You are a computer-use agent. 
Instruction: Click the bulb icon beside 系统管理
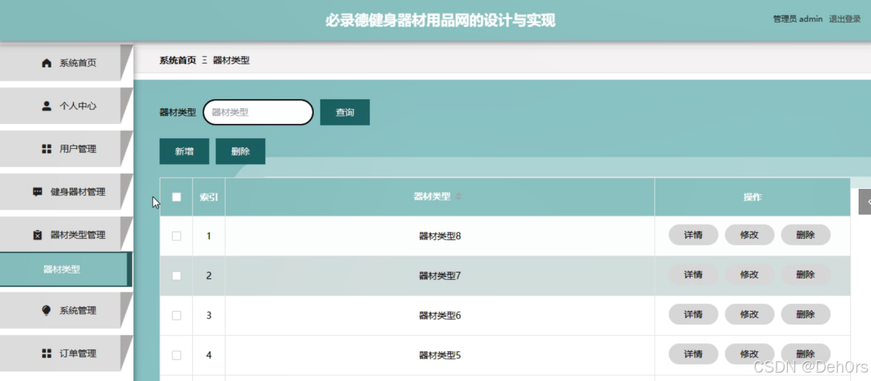pos(46,310)
